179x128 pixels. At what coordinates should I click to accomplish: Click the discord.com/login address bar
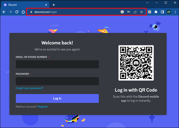point(86,12)
